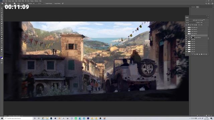Image resolution: width=214 pixels, height=120 pixels.
Task: Click the foreground color swatch
Action: (x=1, y=57)
